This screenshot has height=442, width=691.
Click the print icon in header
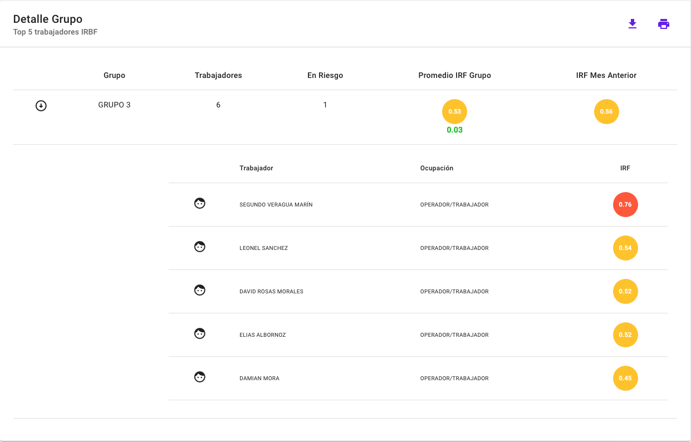click(663, 24)
